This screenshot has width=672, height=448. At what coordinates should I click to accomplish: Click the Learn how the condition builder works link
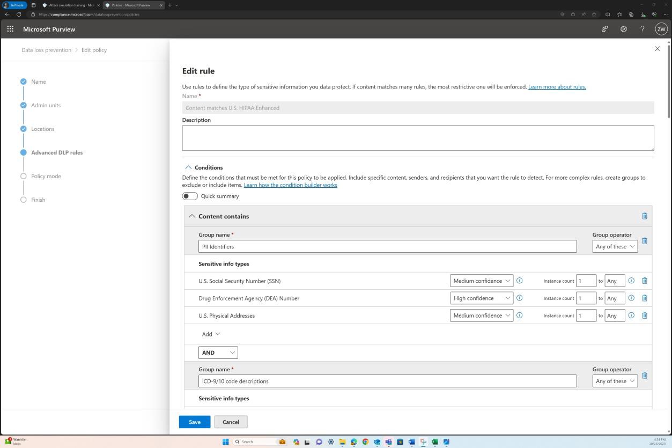click(x=290, y=185)
